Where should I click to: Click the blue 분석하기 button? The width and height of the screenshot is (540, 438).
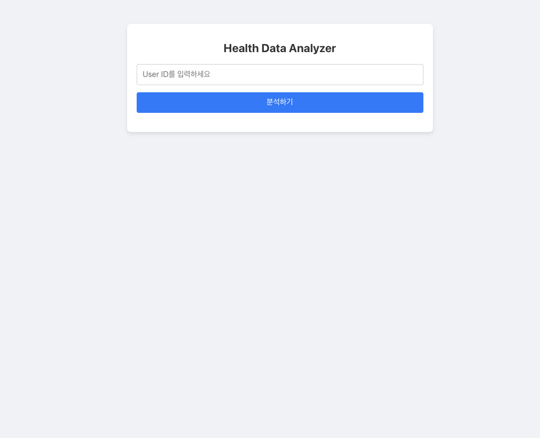click(x=280, y=102)
